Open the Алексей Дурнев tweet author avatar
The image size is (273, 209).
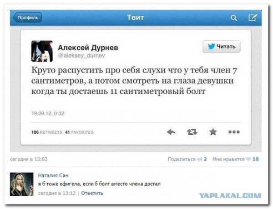(x=42, y=51)
